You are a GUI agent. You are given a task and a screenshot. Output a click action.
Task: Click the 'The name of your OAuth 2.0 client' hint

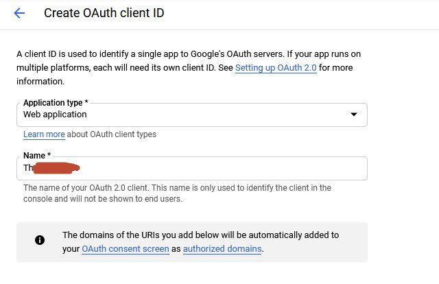click(x=177, y=193)
